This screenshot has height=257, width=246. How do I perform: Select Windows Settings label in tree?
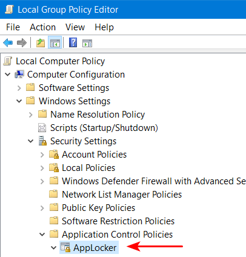click(75, 101)
